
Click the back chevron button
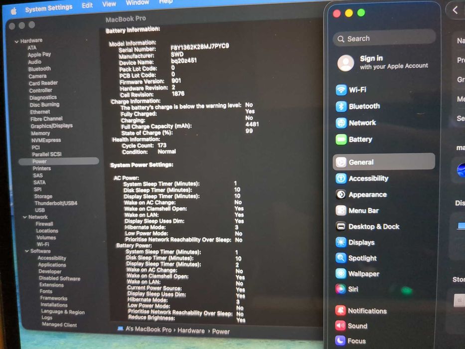click(455, 10)
